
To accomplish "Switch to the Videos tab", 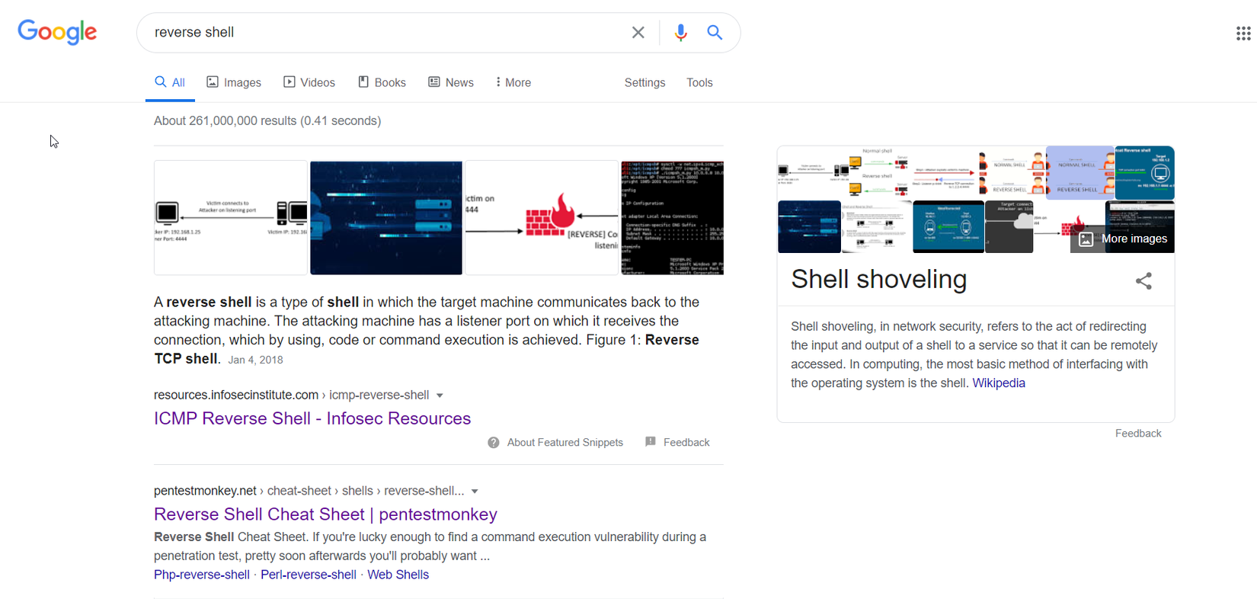I will click(309, 82).
